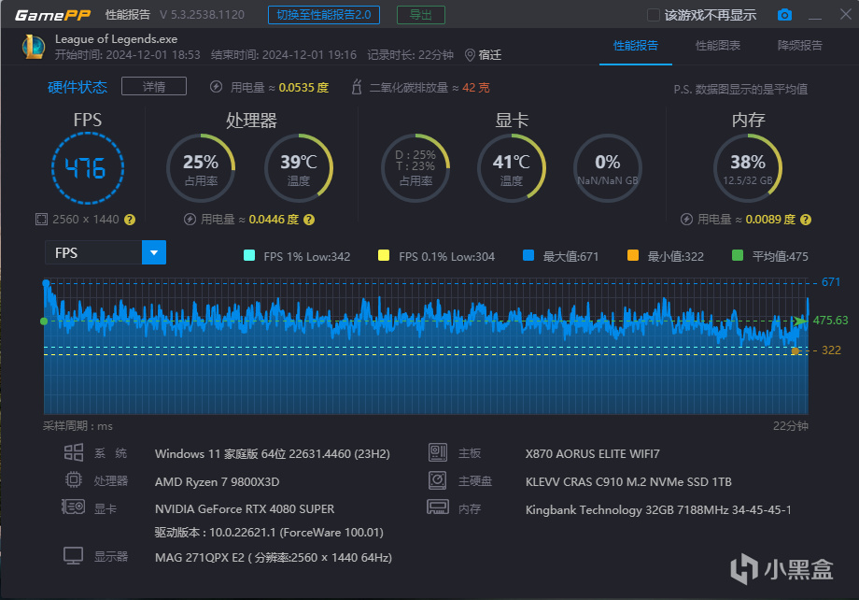Click the green average arrow marker on the chart
This screenshot has height=600, width=859.
pyautogui.click(x=800, y=321)
